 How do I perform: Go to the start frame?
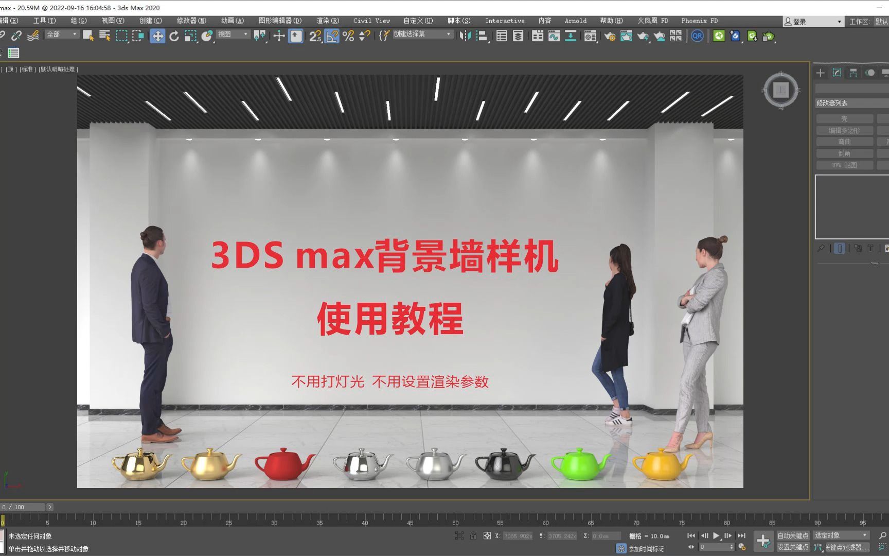pyautogui.click(x=691, y=535)
